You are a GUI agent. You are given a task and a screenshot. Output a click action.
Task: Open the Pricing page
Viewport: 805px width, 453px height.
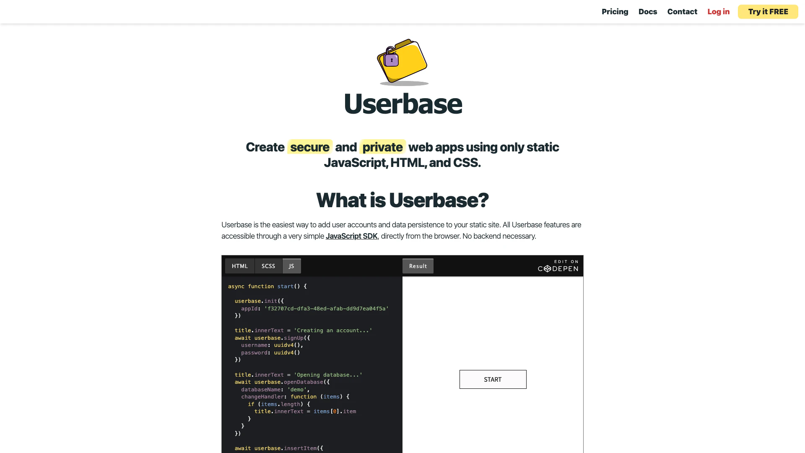pyautogui.click(x=615, y=12)
